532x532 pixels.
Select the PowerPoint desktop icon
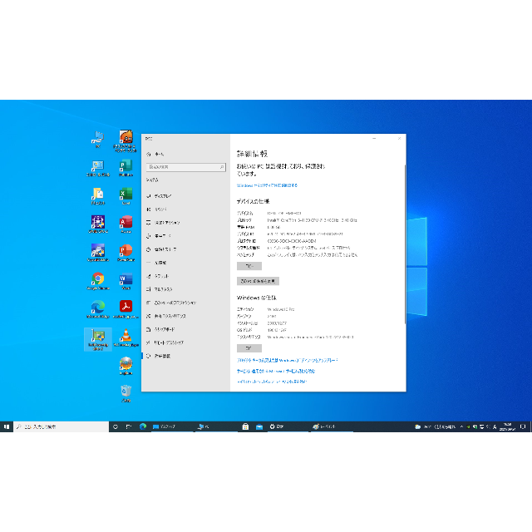point(126,253)
